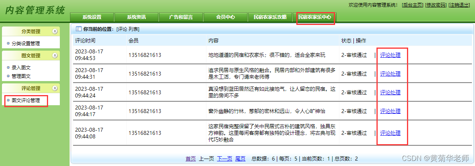The height and width of the screenshot is (166, 475).
Task: Click 评论处理 for the 09:44:17 comment
Action: click(x=390, y=111)
